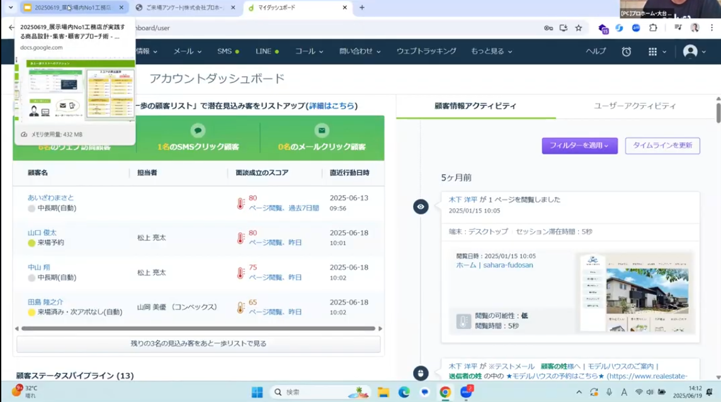Expand the 問い合わせ dropdown menu

(360, 52)
